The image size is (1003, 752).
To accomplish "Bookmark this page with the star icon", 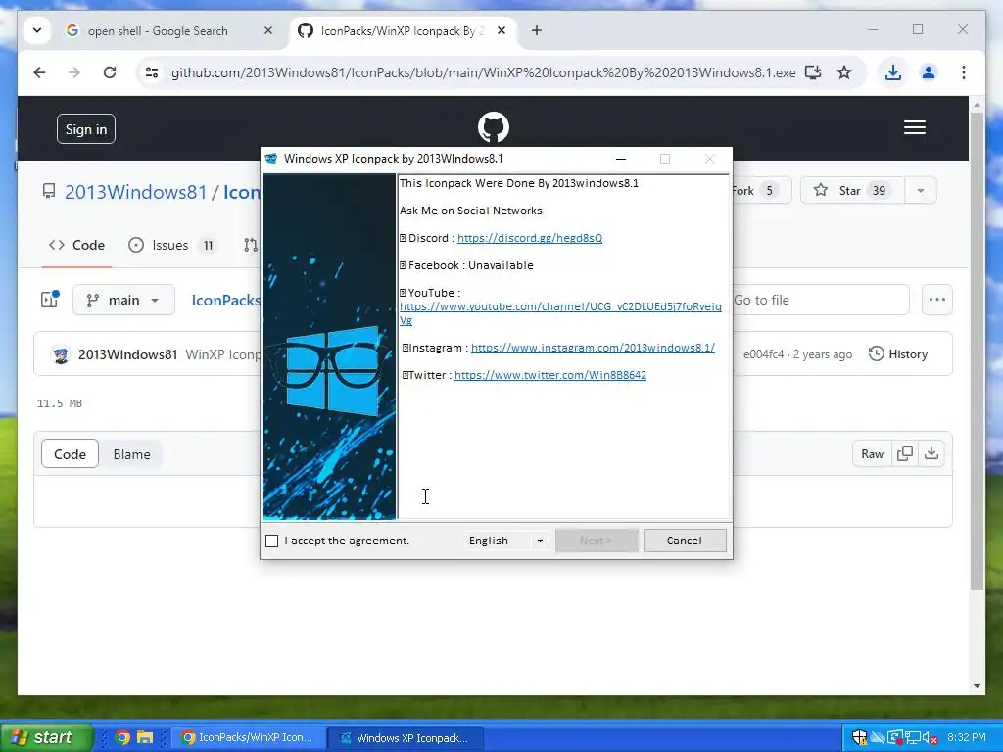I will pos(844,72).
